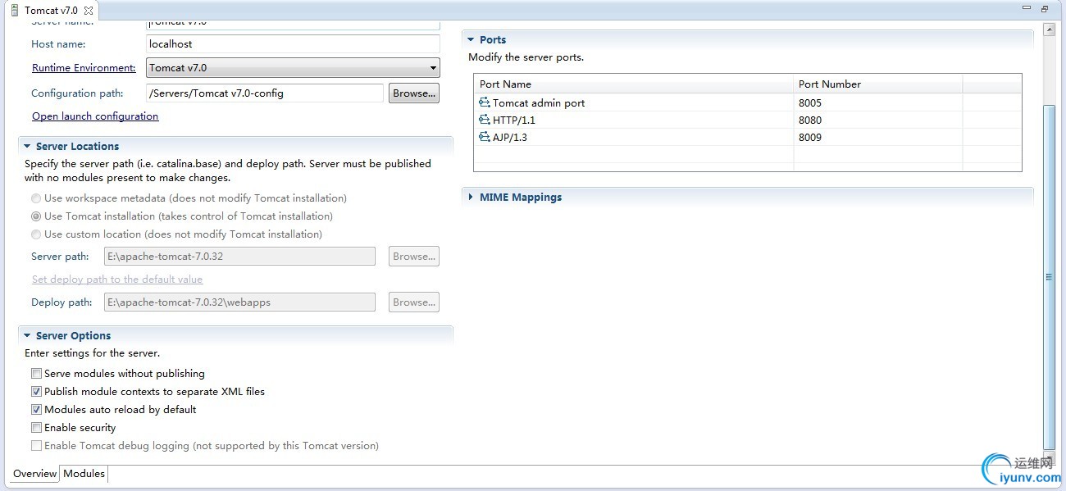1066x491 pixels.
Task: Maximize the editor area
Action: [x=1045, y=9]
